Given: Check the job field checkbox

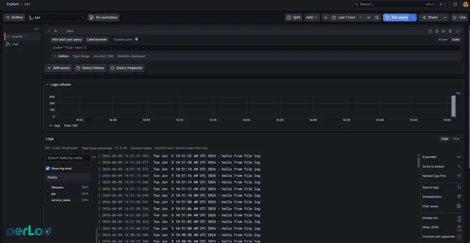Looking at the screenshot, I should coord(47,194).
